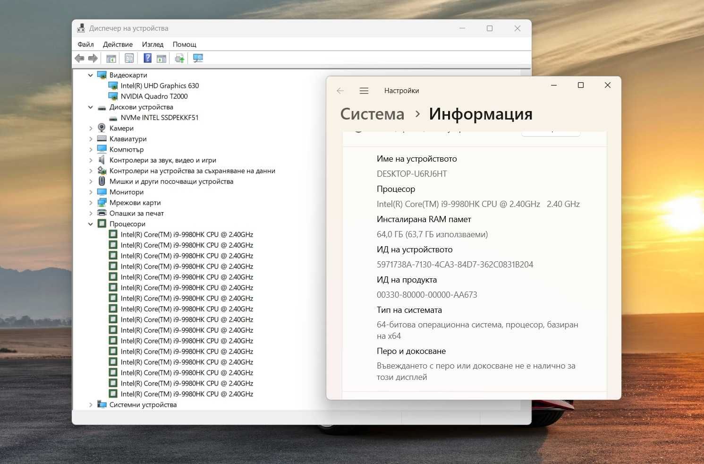Click the Device Manager title bar icon
Image resolution: width=704 pixels, height=464 pixels.
(x=81, y=28)
